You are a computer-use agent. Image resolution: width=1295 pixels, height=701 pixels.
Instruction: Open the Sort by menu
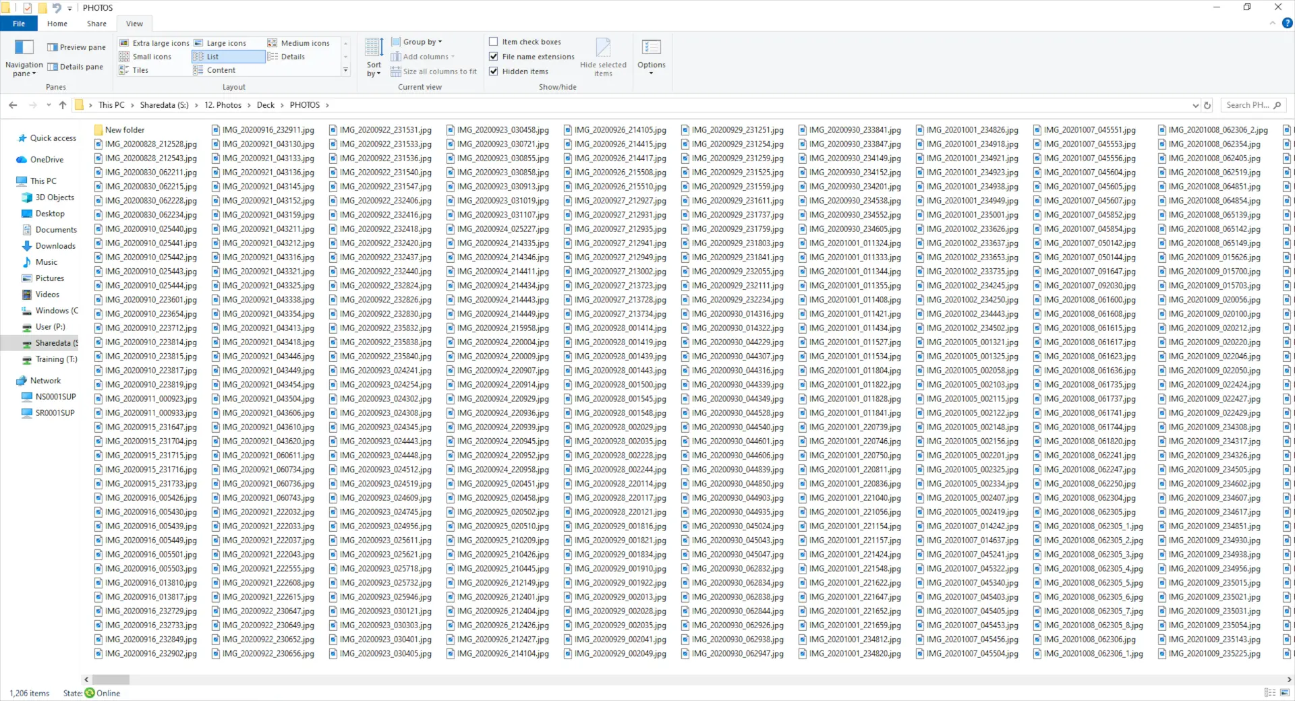click(374, 58)
